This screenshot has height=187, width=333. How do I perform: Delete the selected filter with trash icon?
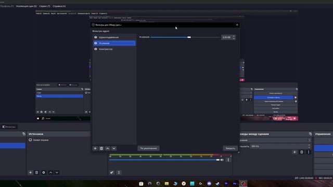click(x=101, y=149)
